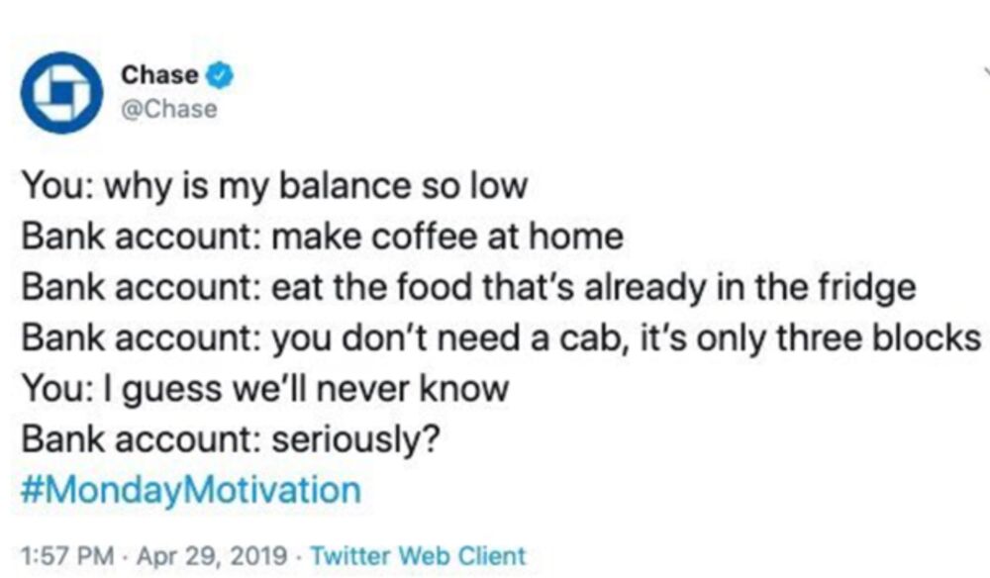The height and width of the screenshot is (578, 990).
Task: Open the tweet options chevron at top right
Action: (986, 70)
